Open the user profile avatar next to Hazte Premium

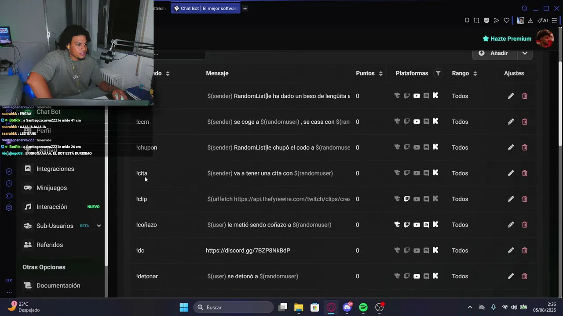[x=545, y=39]
